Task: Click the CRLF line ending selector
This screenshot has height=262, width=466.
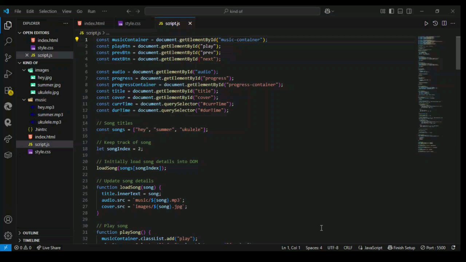Action: pos(348,248)
